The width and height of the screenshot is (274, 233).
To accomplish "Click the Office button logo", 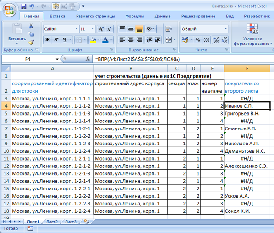I will [x=9, y=10].
